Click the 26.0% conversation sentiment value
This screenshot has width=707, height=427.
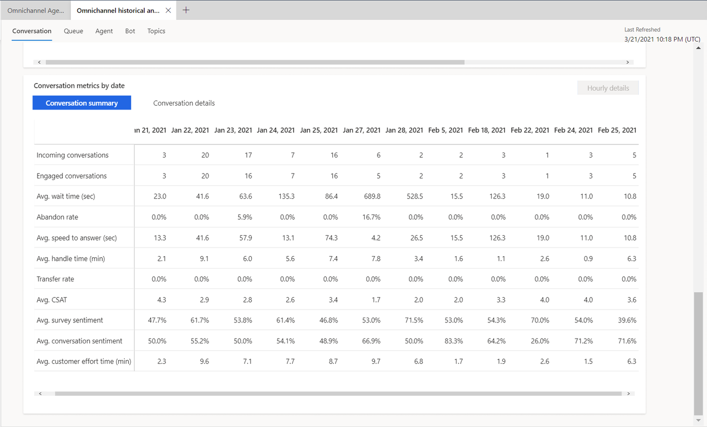coord(540,341)
